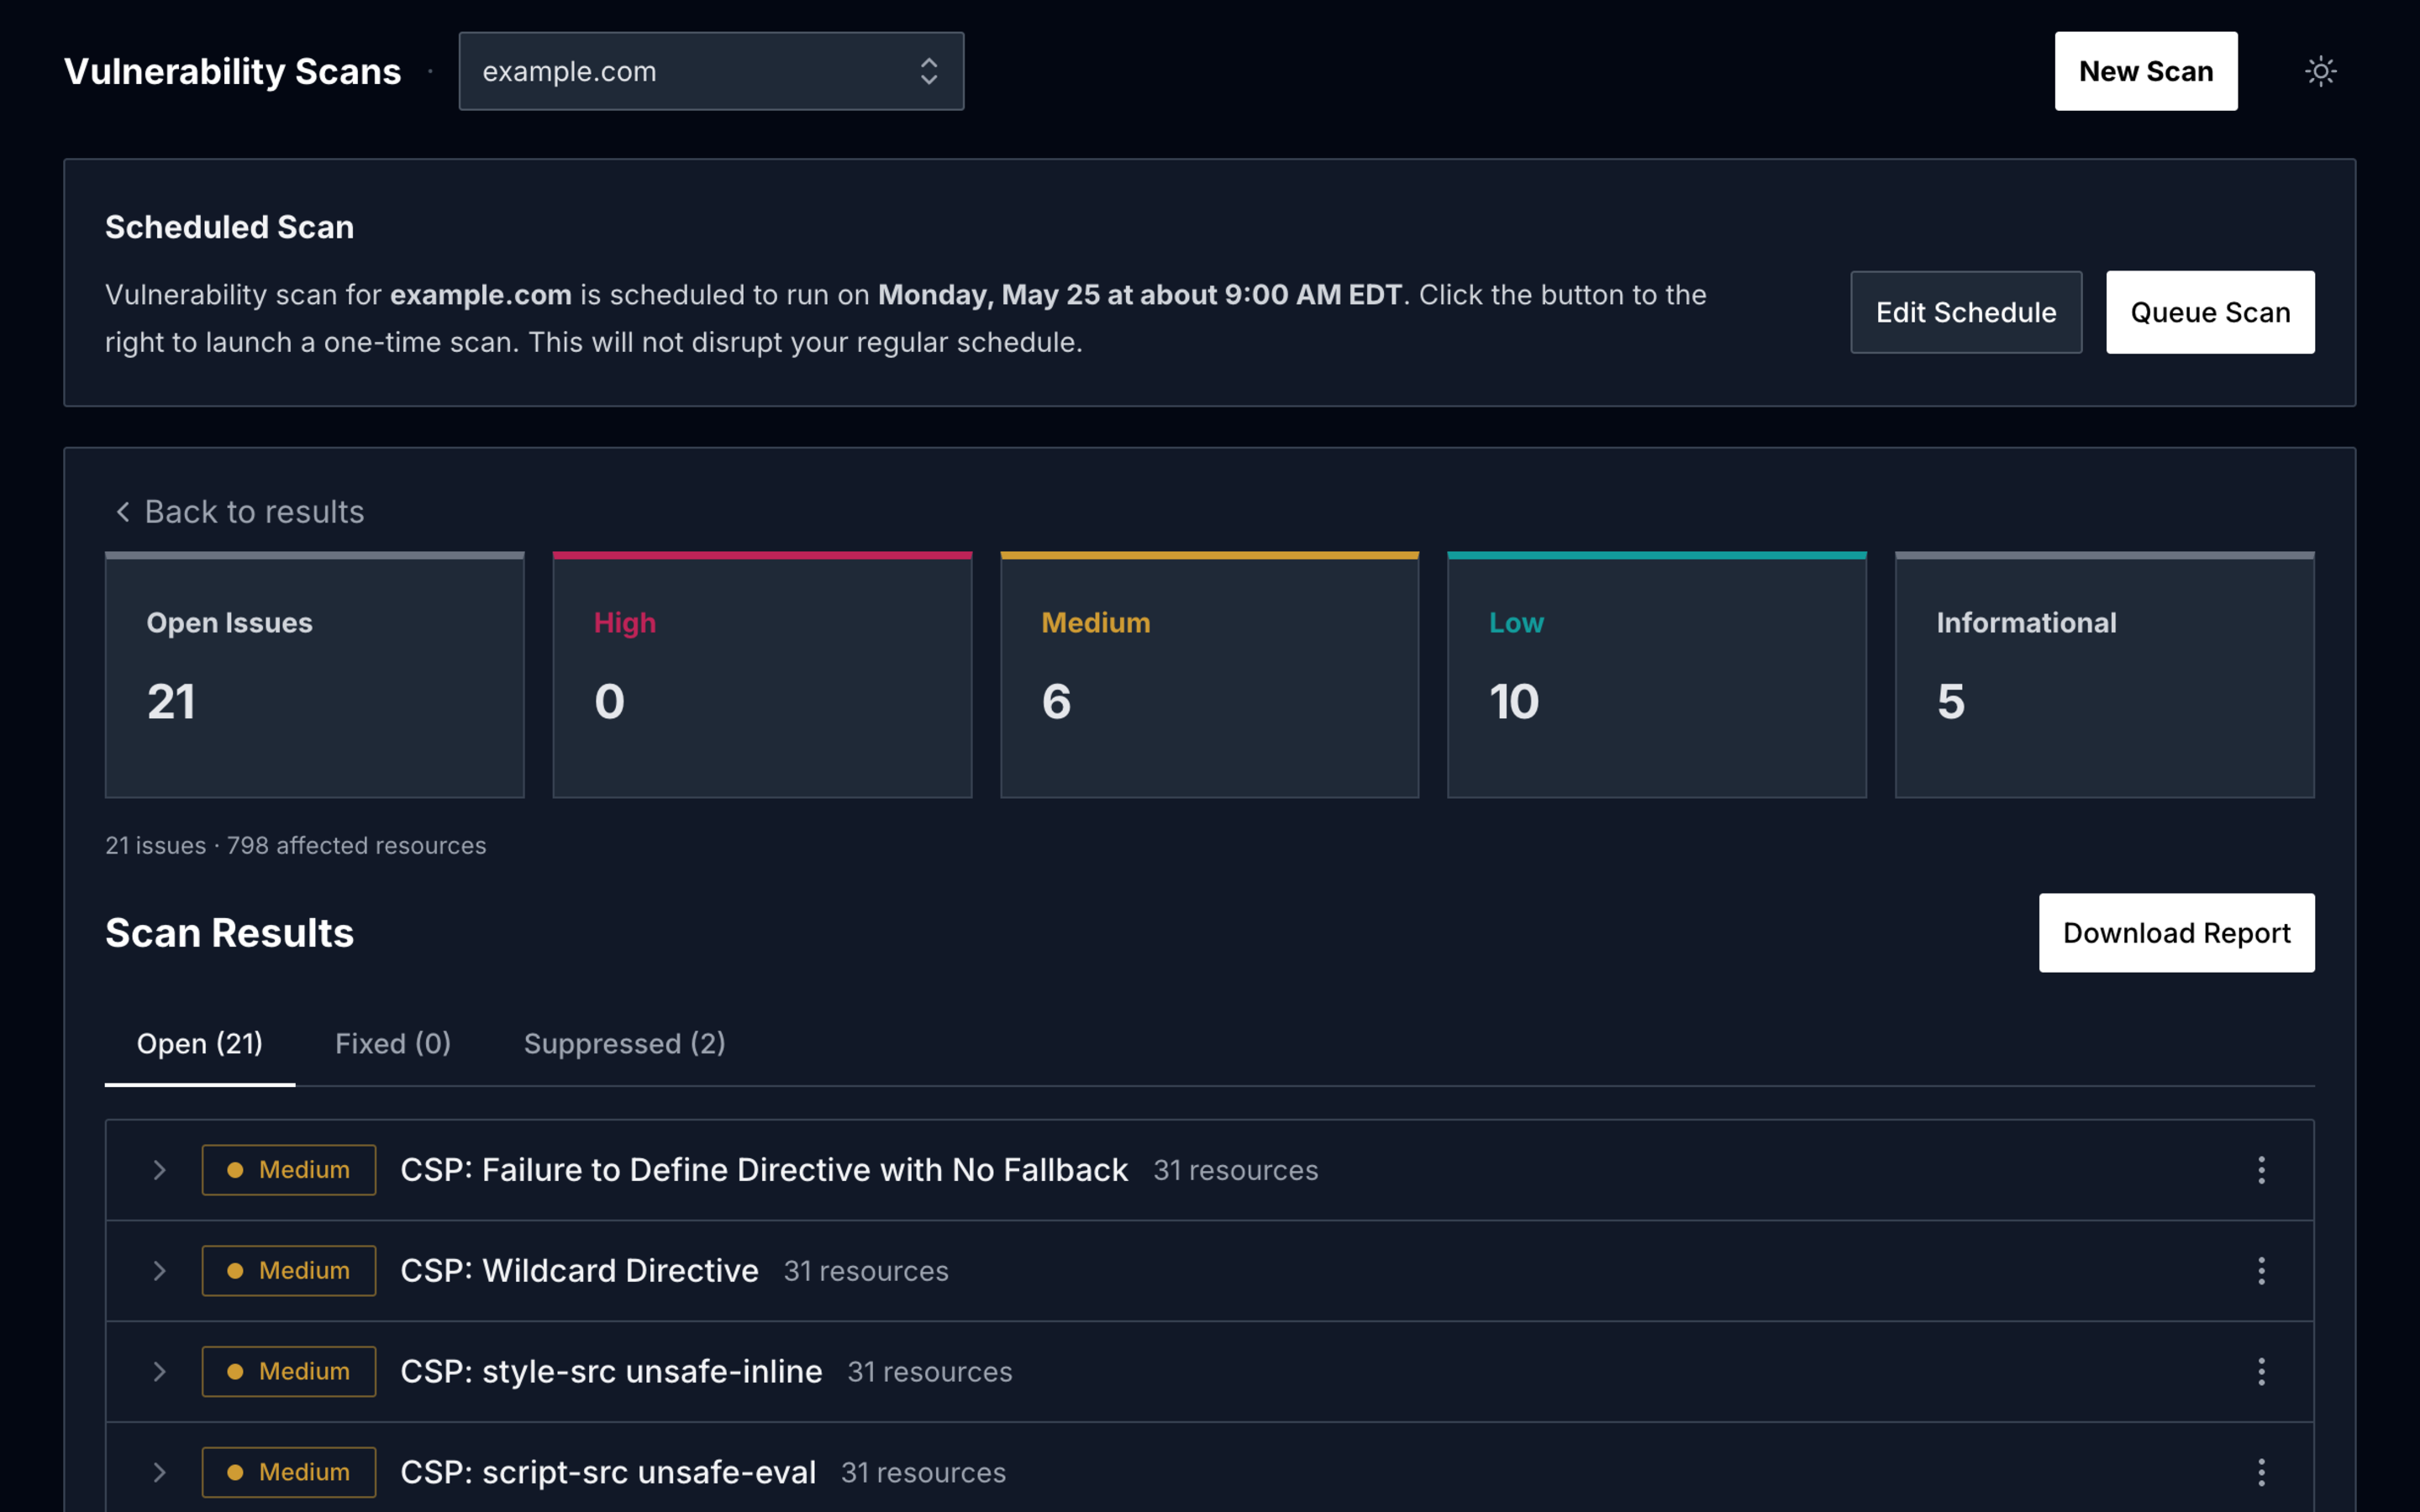Select the High severity card

pyautogui.click(x=762, y=675)
